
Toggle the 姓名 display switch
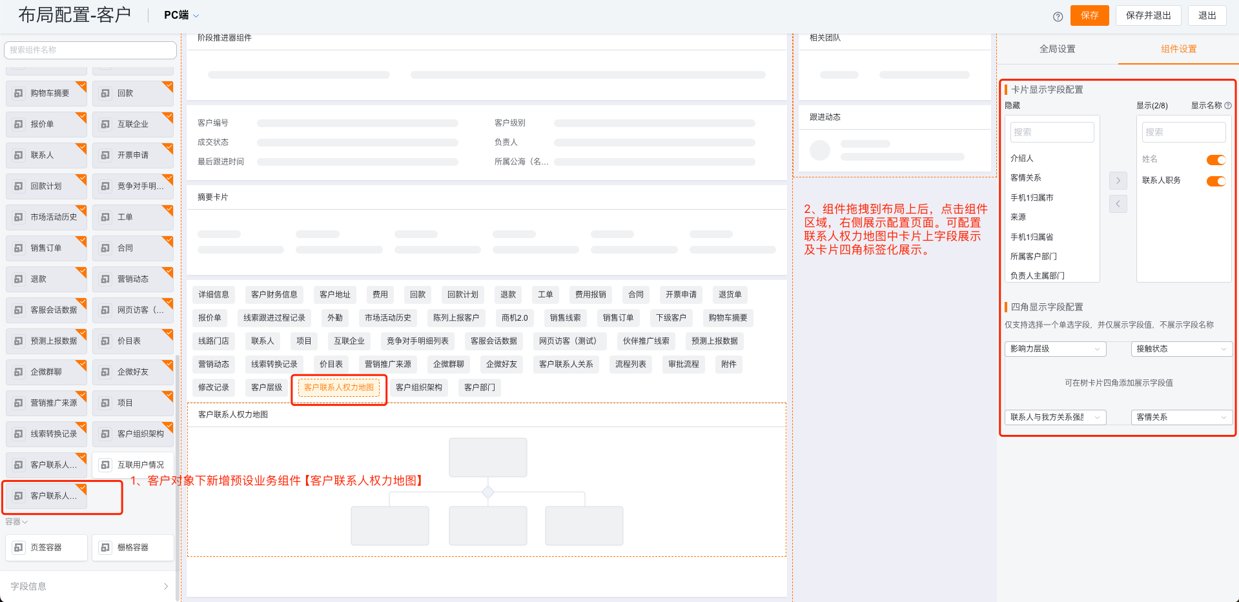1216,160
